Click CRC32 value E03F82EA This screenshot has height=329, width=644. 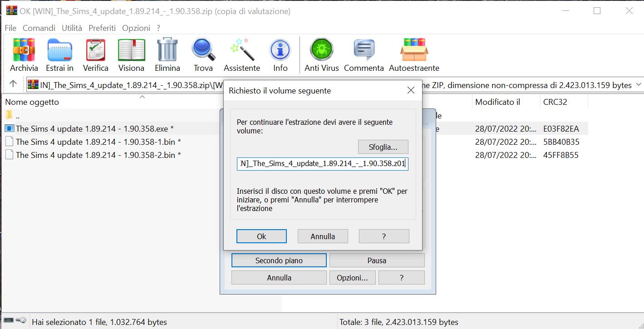pyautogui.click(x=561, y=129)
